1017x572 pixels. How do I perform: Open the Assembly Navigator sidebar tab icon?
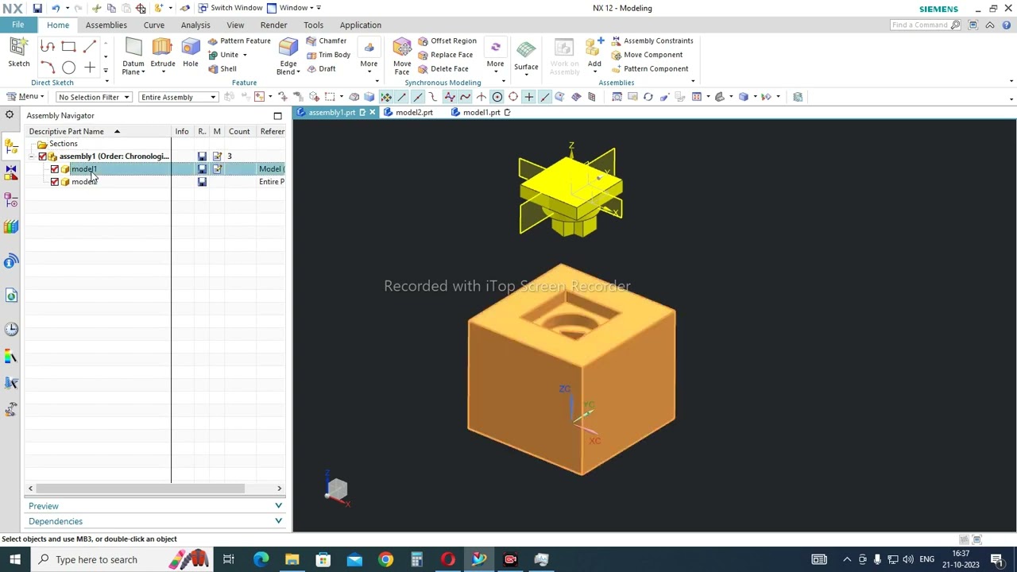pos(11,146)
